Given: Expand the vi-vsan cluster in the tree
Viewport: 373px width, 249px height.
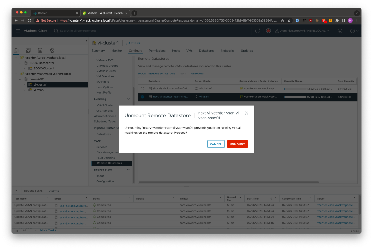Looking at the screenshot, I should (x=24, y=90).
